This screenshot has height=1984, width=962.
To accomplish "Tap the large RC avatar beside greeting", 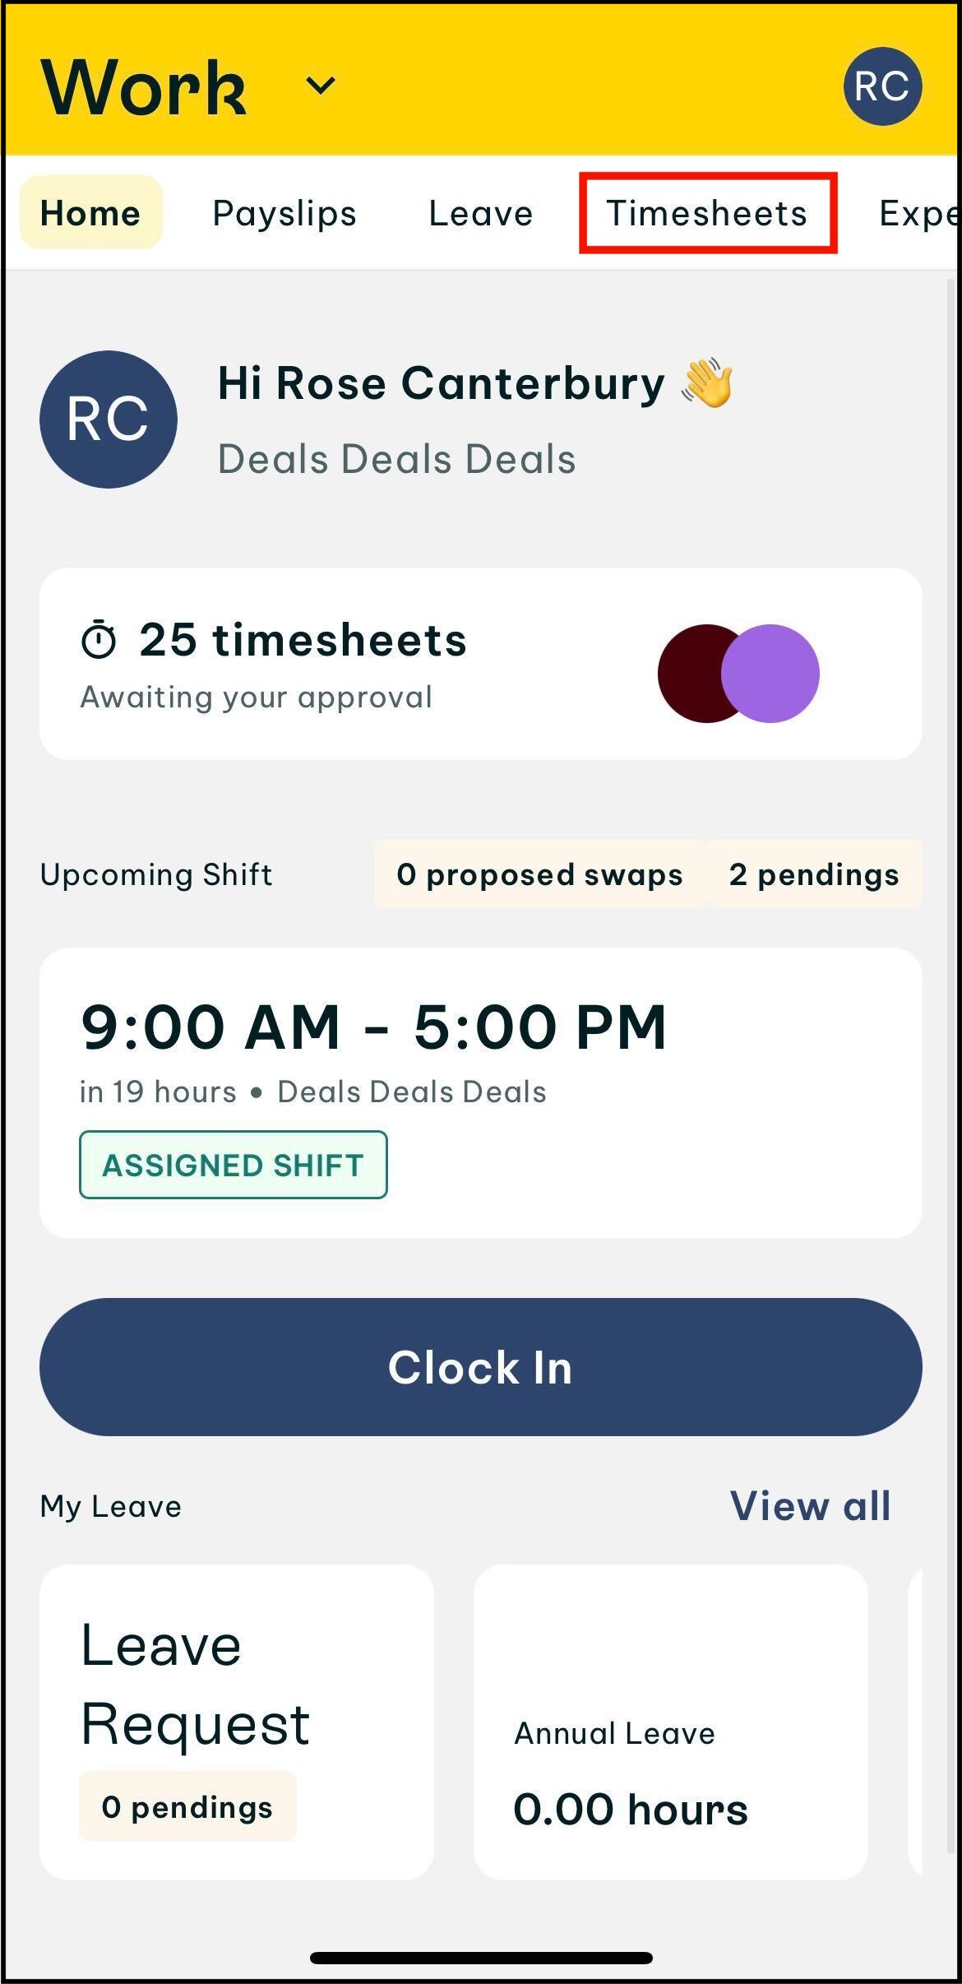I will 109,419.
